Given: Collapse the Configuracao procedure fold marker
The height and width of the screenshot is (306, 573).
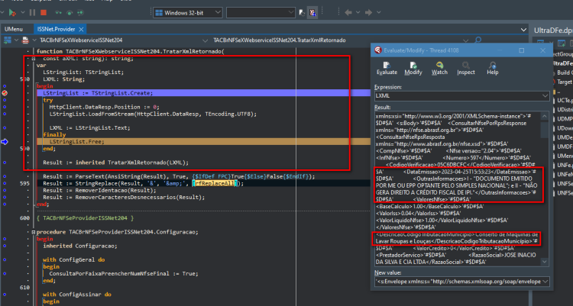Looking at the screenshot, I should tap(34, 232).
